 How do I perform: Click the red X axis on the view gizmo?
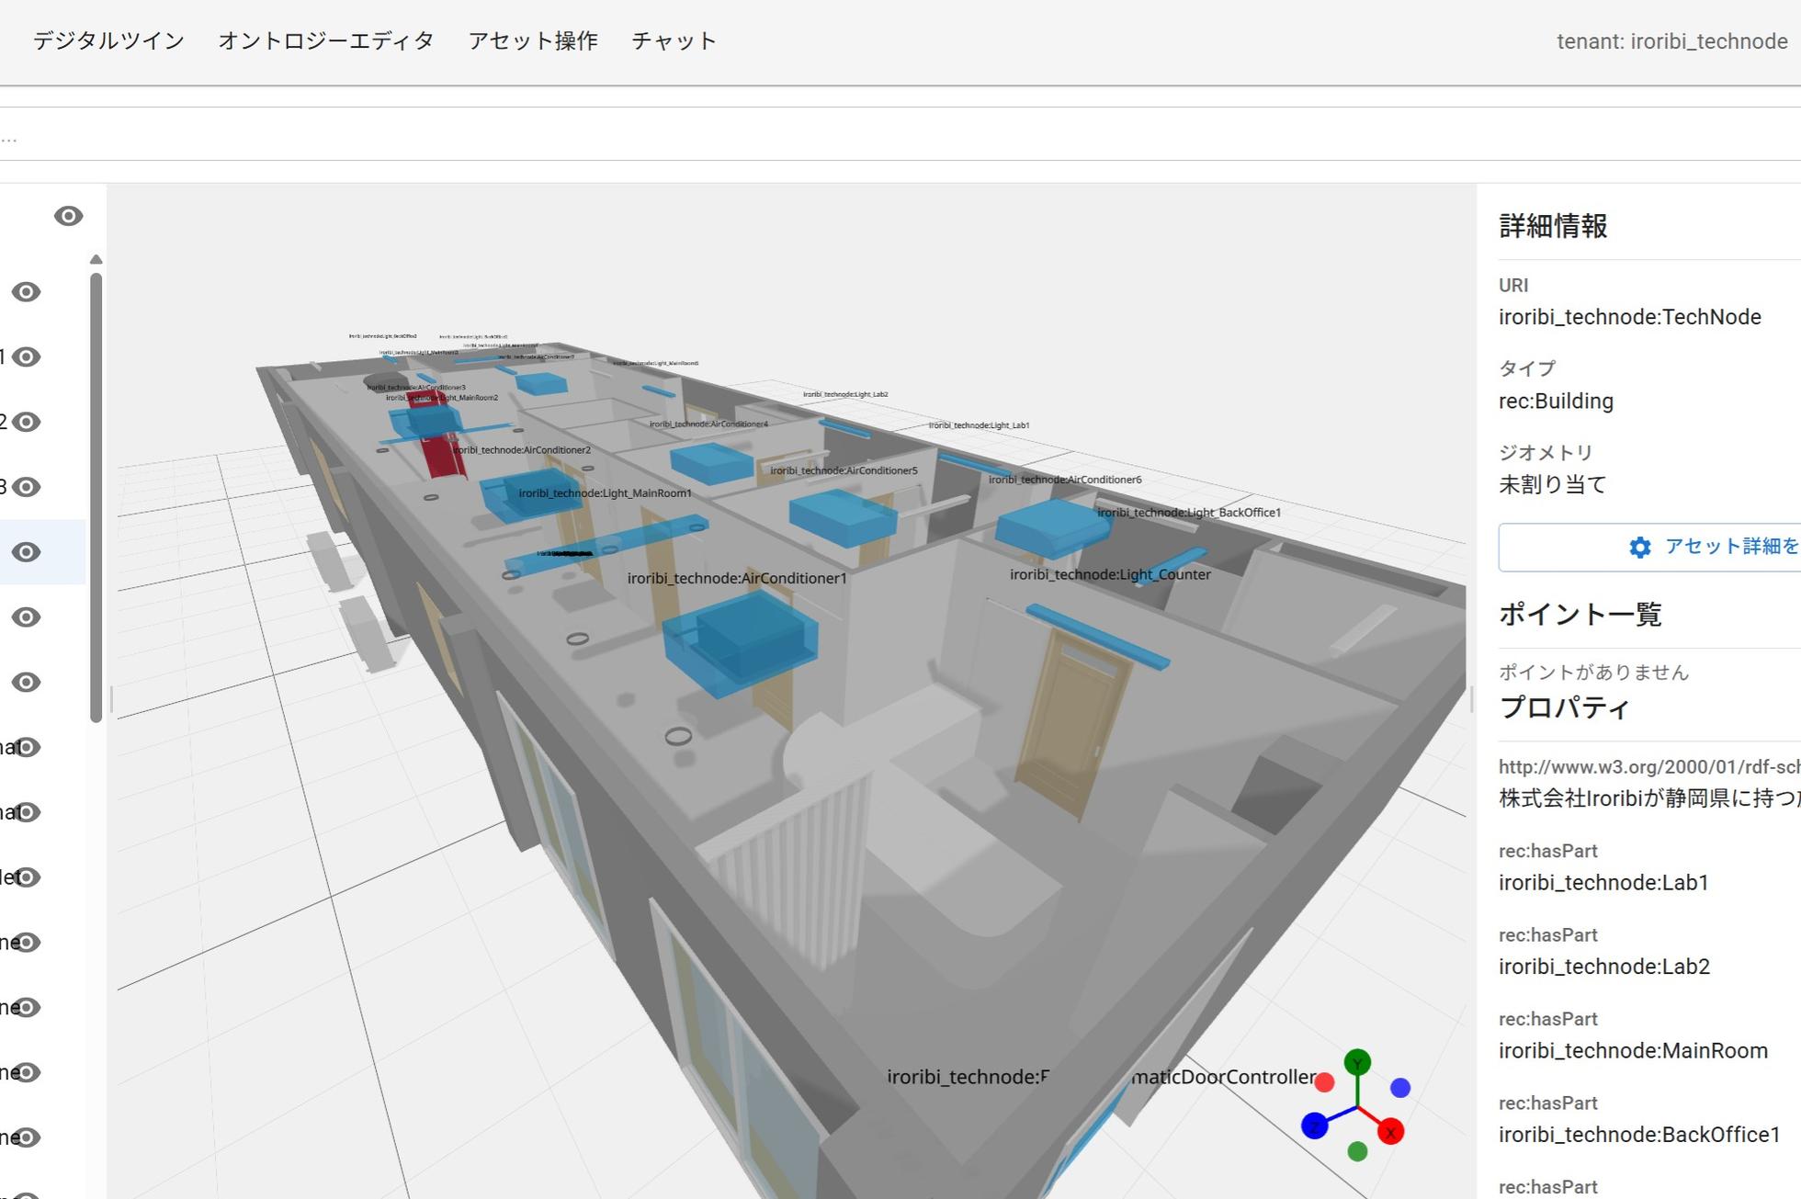coord(1390,1132)
